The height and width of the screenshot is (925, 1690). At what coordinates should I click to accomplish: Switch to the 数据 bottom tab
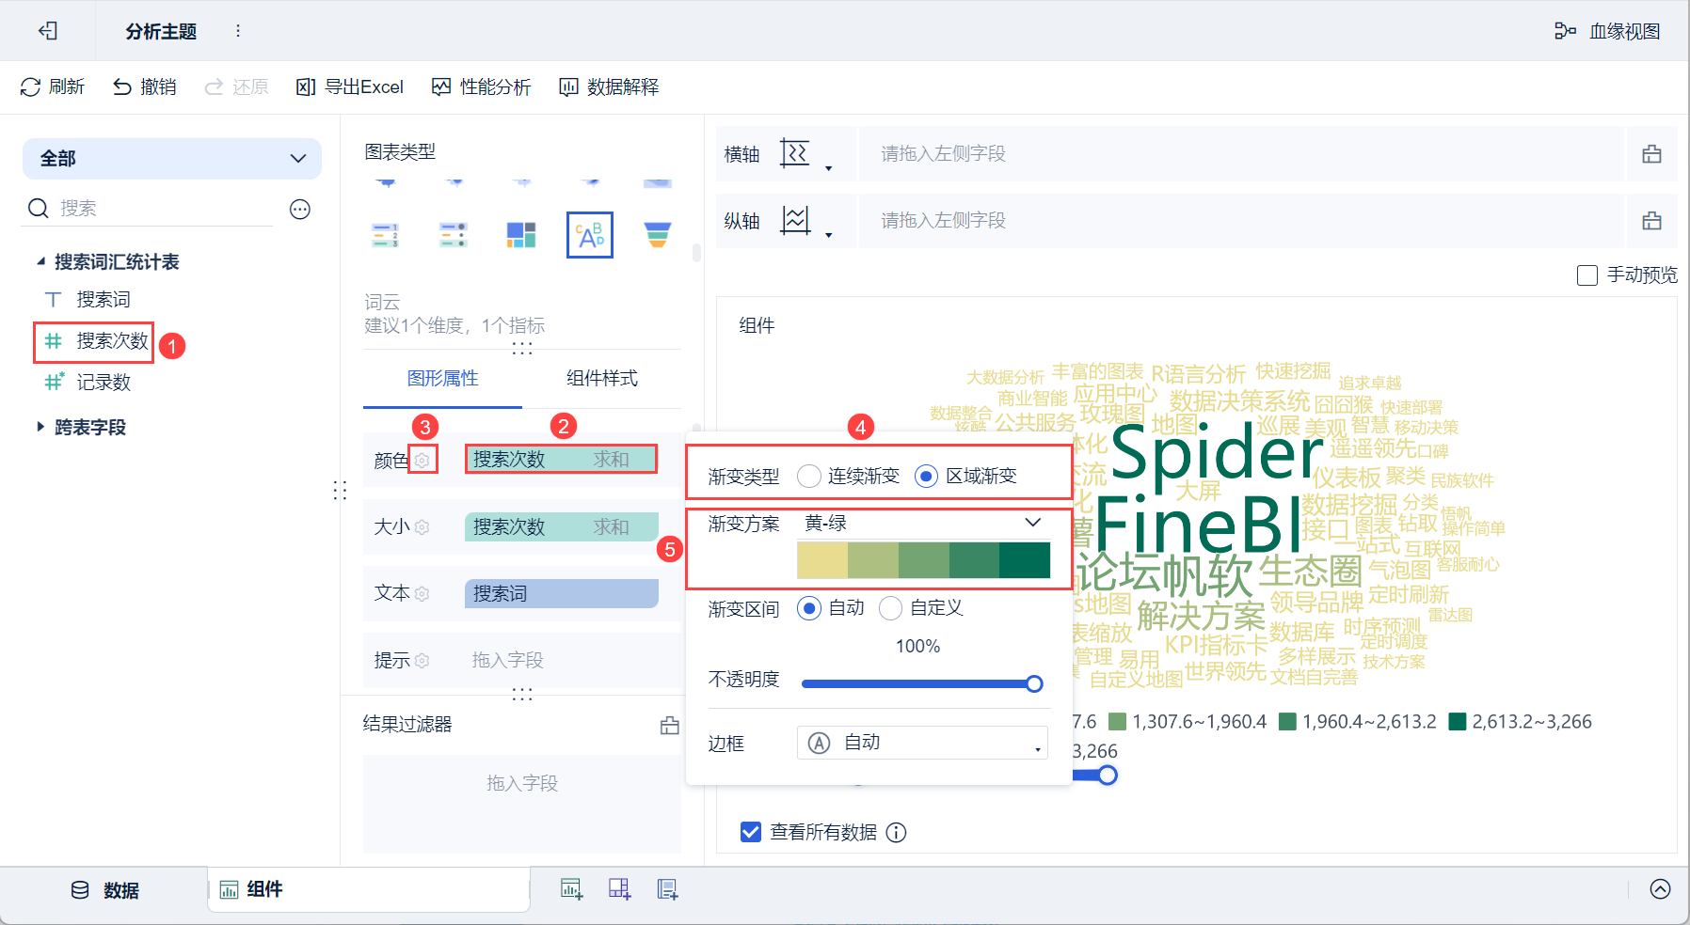click(104, 890)
